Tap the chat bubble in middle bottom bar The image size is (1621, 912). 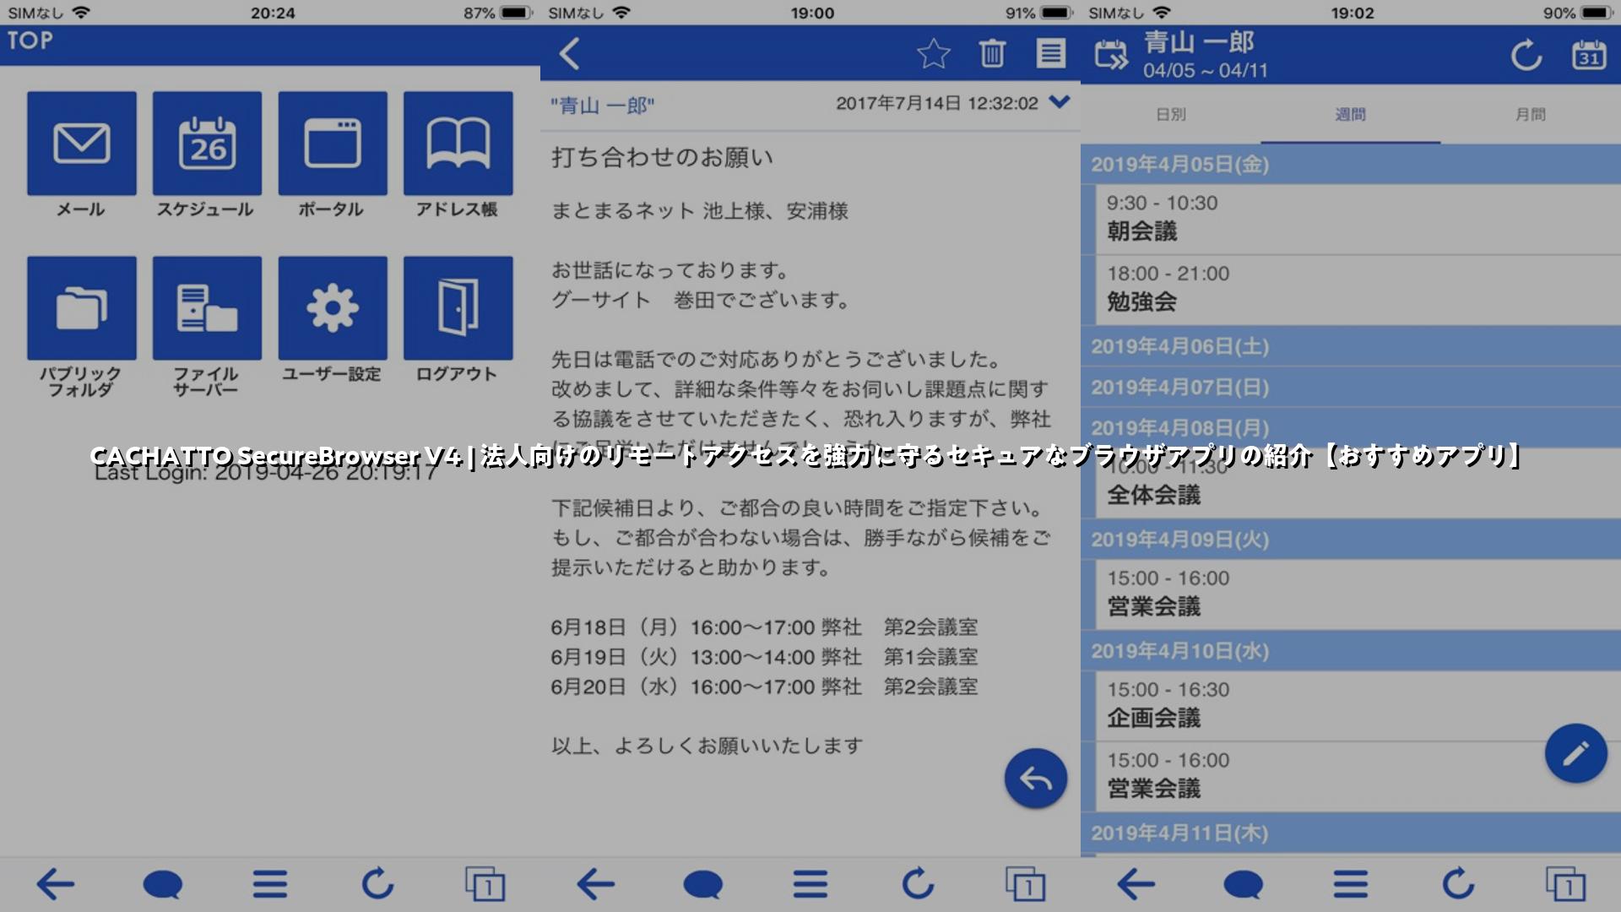pos(702,884)
